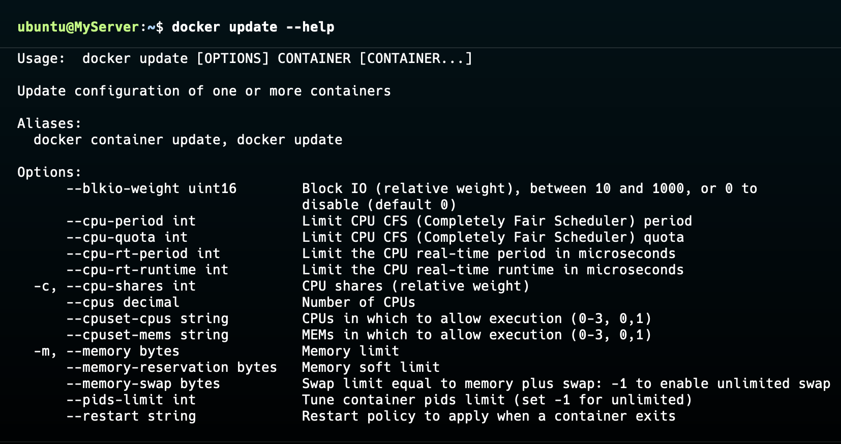Screen dimensions: 841x444
Task: Click 'Update configuration of one or more containers'
Action: 204,91
